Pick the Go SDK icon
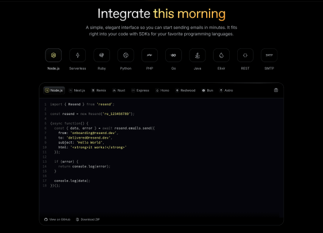Image resolution: width=323 pixels, height=233 pixels. (173, 55)
